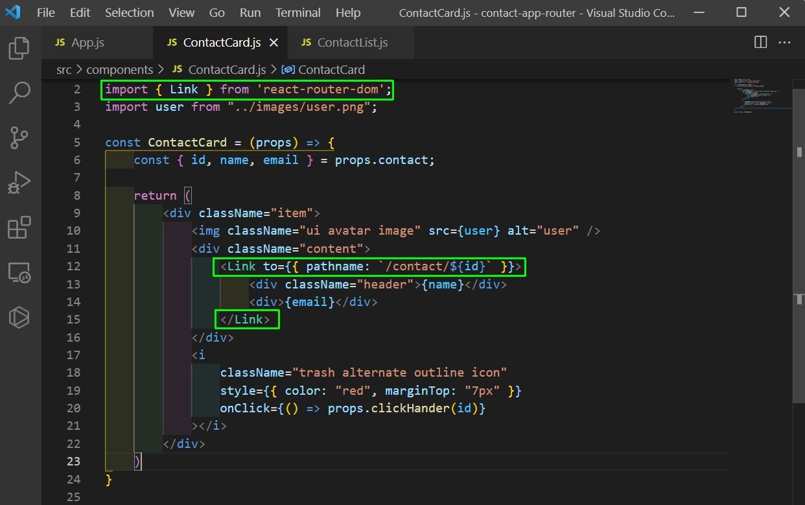This screenshot has height=505, width=805.
Task: Open the Run menu
Action: pyautogui.click(x=250, y=12)
